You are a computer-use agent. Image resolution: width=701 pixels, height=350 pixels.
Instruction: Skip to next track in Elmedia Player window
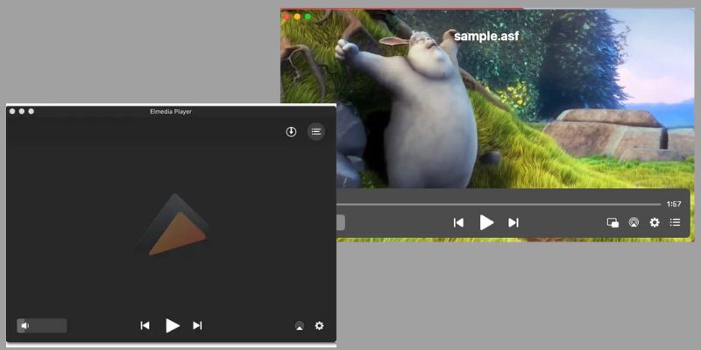pyautogui.click(x=197, y=325)
